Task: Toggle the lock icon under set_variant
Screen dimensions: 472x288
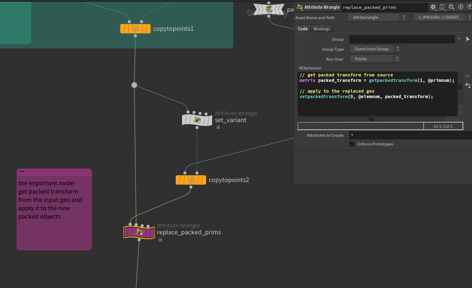Action: (218, 127)
